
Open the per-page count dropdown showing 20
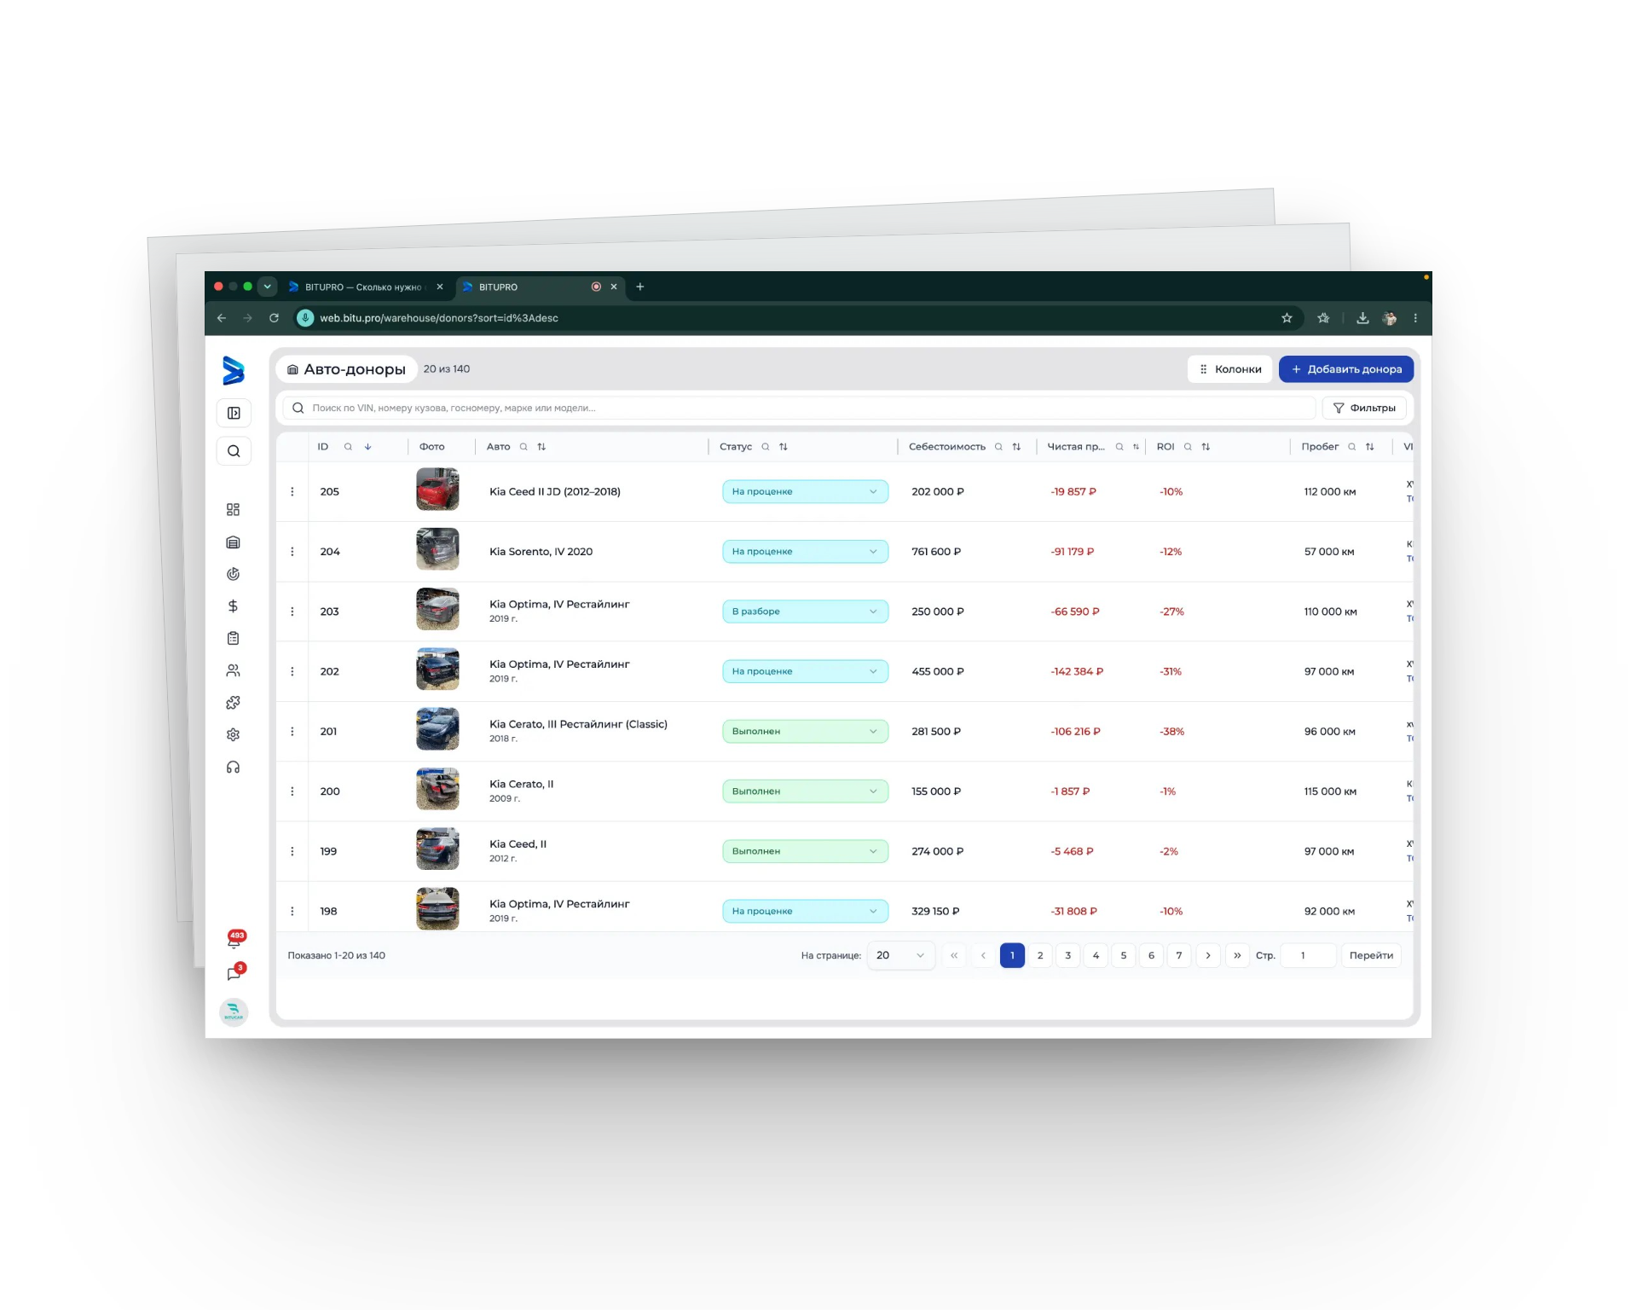tap(900, 955)
